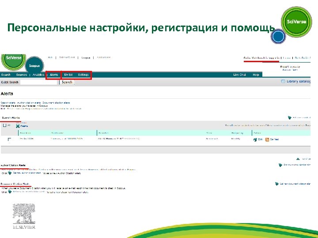Tick the checkbox of the saved alert row
Screen dimensions: 318x238
(x=9, y=139)
